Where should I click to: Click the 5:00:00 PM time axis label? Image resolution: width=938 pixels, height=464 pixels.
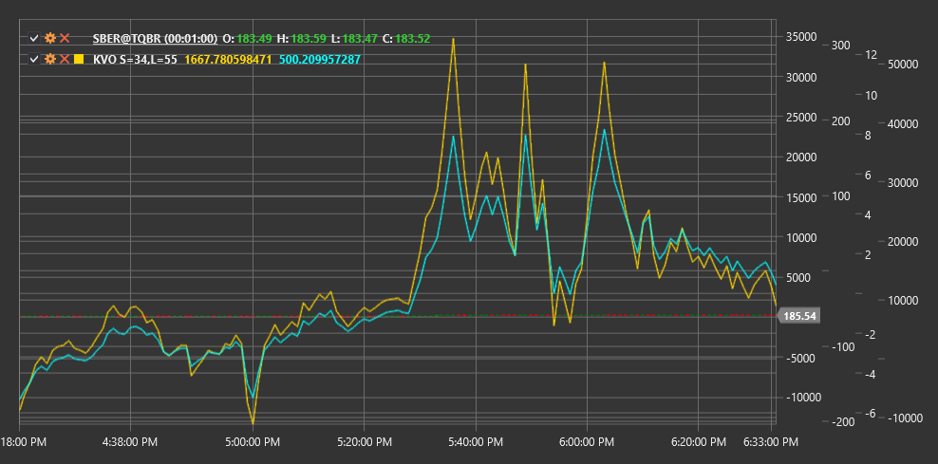253,442
